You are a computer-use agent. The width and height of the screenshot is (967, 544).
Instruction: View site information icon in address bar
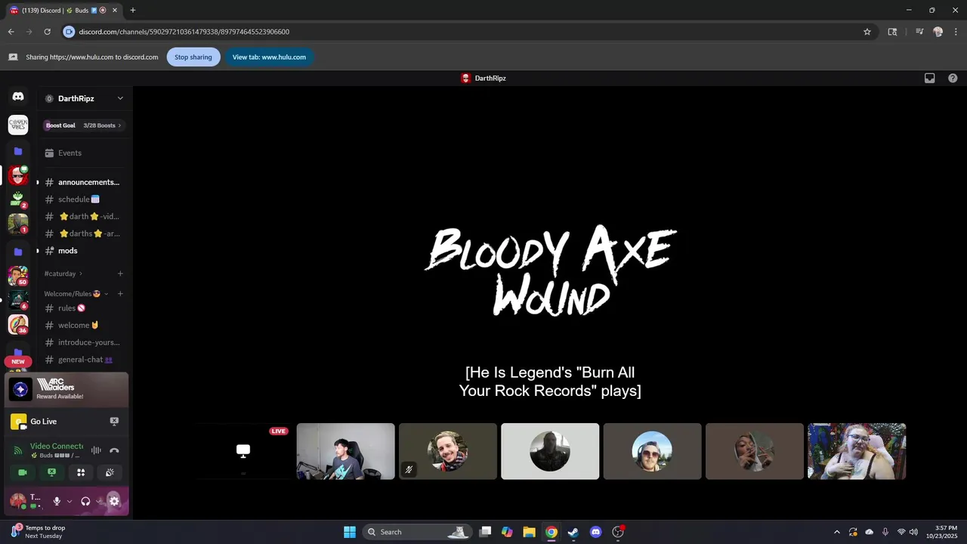coord(70,32)
